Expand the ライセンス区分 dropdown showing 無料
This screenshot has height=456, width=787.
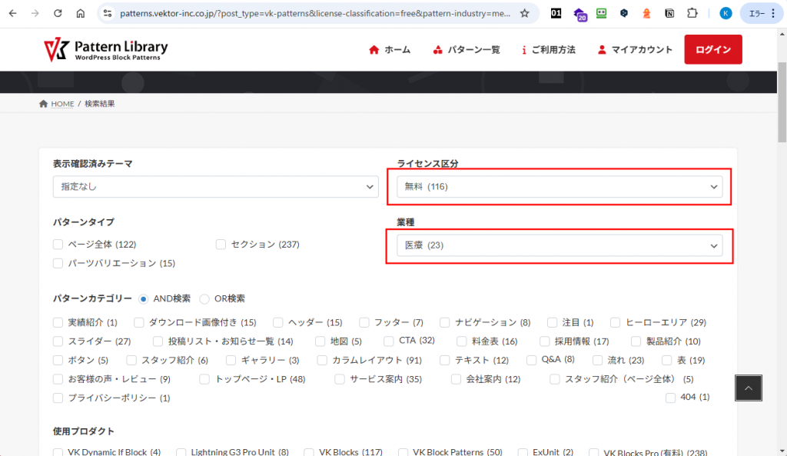coord(560,187)
